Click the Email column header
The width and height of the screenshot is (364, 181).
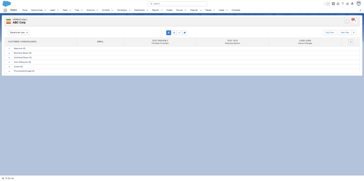100,42
